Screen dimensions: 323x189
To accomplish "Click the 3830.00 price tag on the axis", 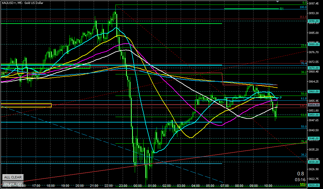I will tap(314, 162).
